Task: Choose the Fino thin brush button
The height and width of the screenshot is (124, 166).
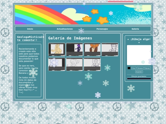Action: point(134,68)
